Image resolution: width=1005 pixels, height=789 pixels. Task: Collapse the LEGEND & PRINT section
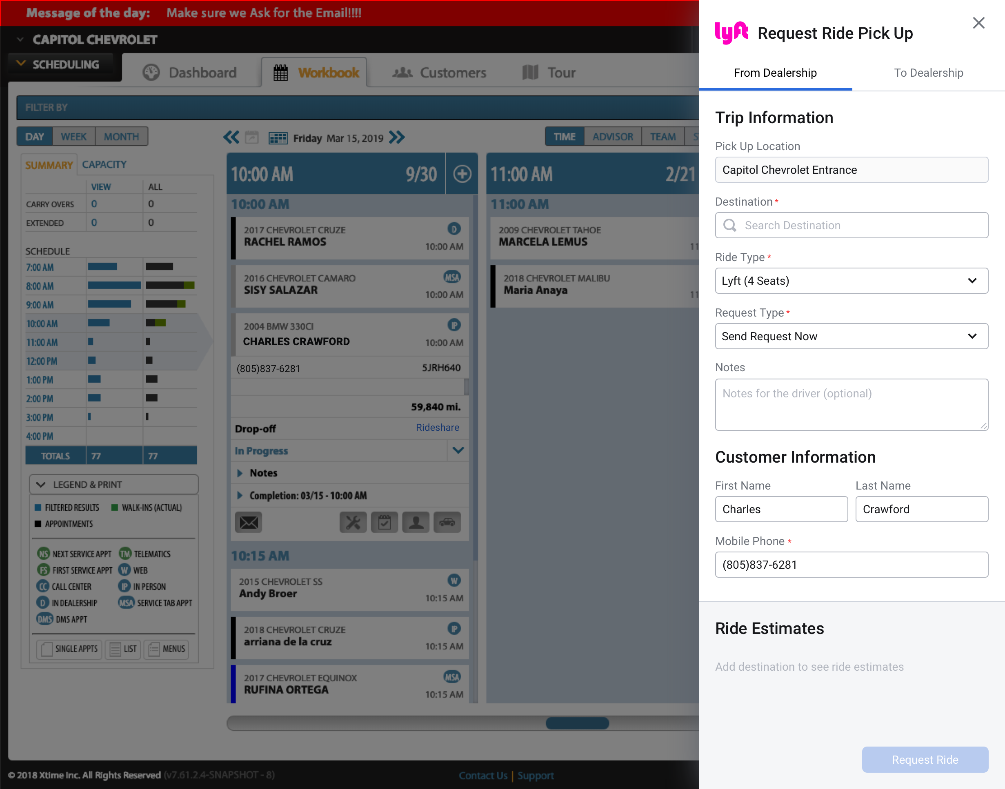(x=114, y=485)
